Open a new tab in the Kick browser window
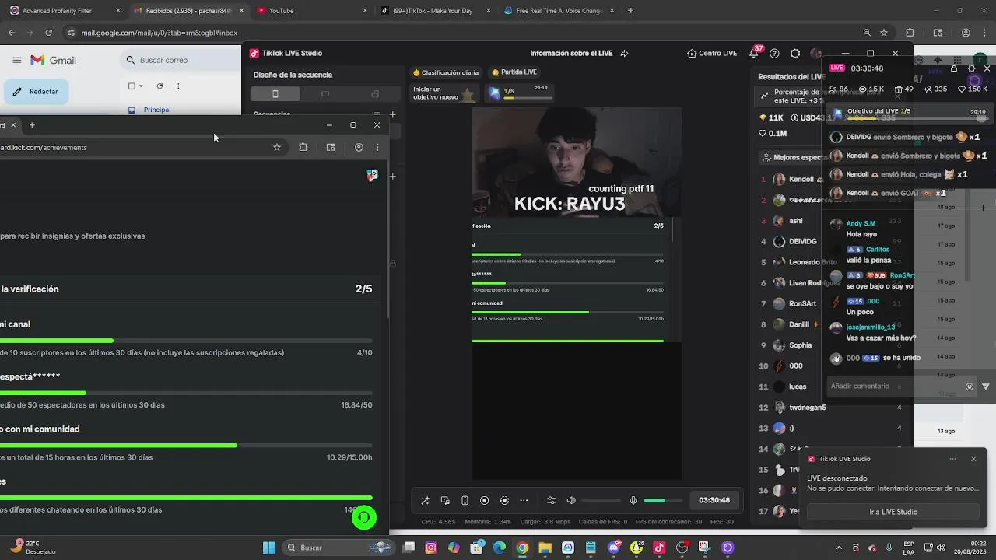 32,124
